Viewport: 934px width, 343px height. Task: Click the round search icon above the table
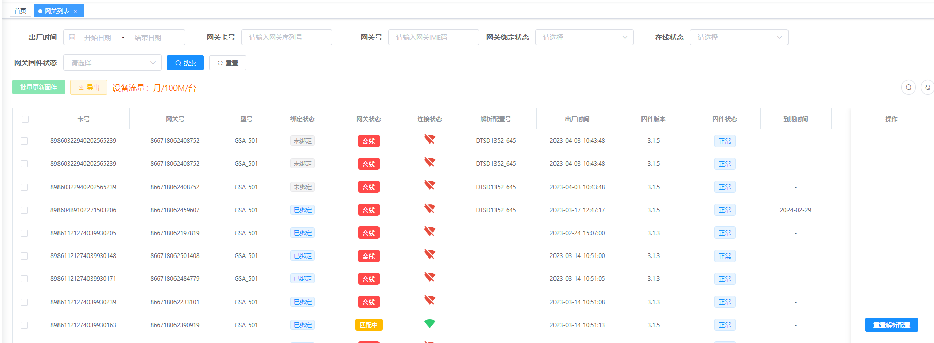coord(908,88)
